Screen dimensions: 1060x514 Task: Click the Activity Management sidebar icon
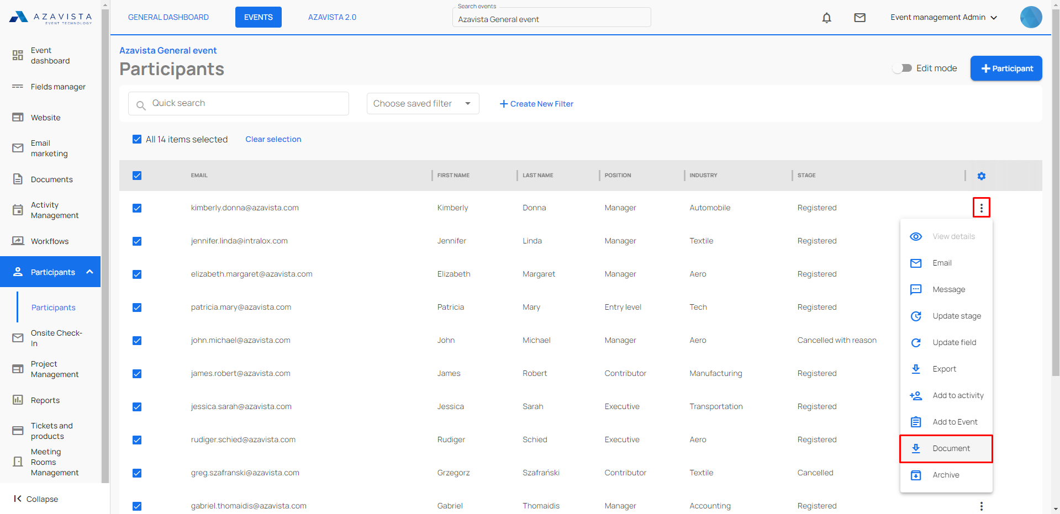point(18,210)
